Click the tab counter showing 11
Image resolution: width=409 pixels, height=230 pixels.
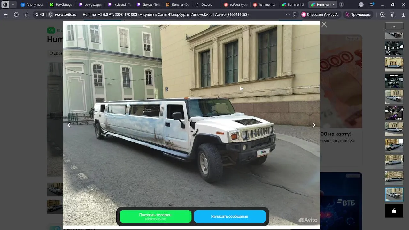pos(5,5)
